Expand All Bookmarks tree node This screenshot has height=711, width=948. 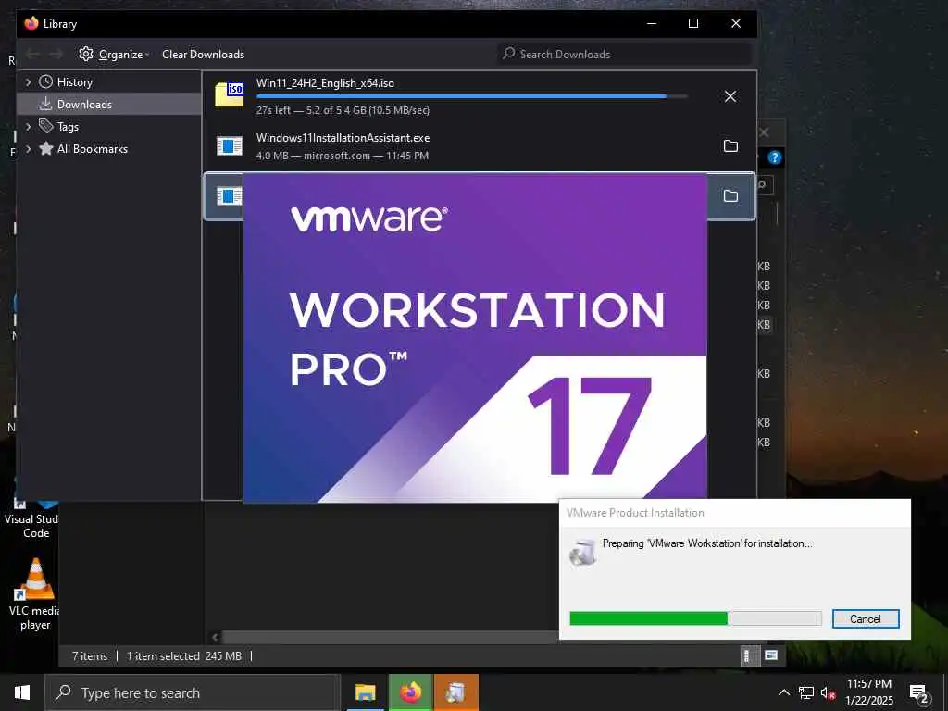[28, 149]
